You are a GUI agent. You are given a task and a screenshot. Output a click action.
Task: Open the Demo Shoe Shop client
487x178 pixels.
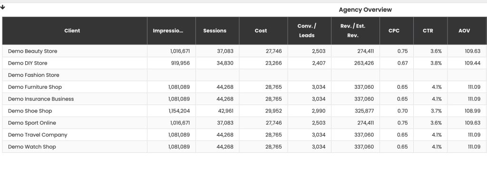coord(30,111)
